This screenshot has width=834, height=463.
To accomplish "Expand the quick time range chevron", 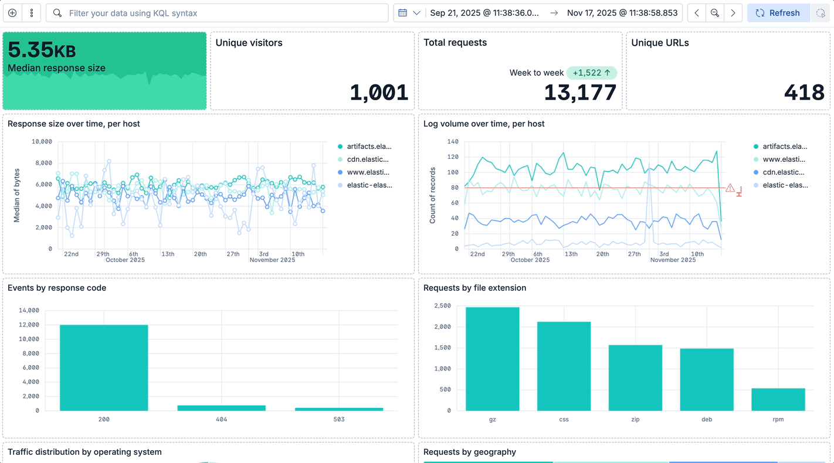I will 417,12.
